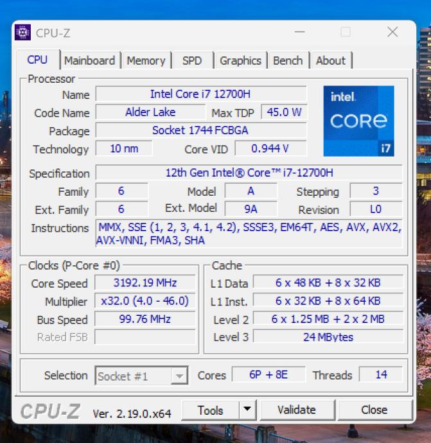Viewport: 431px width, 443px height.
Task: Switch to the Mainboard tab
Action: point(89,60)
